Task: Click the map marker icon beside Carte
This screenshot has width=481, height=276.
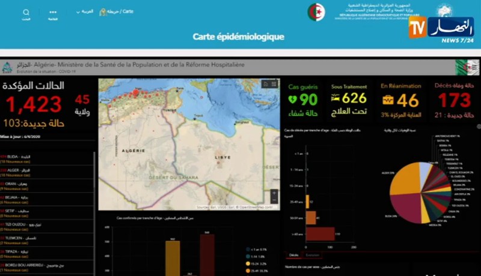Action: pyautogui.click(x=103, y=12)
